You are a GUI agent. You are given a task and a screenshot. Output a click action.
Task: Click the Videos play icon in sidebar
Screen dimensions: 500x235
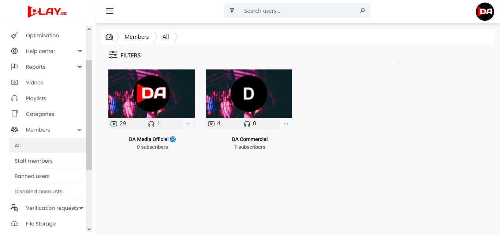click(x=14, y=83)
